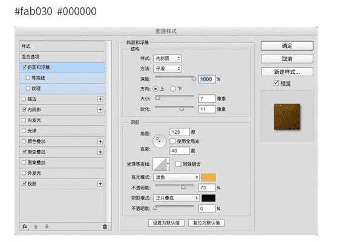Toggle the 内阴影 checkbox
363x242 pixels.
pyautogui.click(x=24, y=110)
